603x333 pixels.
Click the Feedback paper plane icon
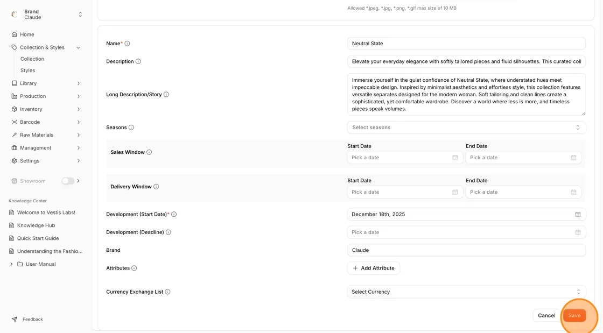[14, 319]
